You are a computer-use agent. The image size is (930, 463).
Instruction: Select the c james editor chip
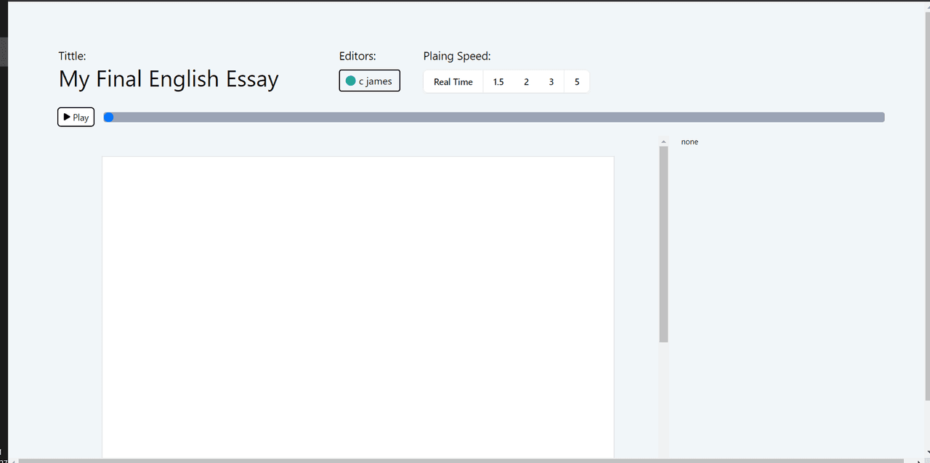370,81
